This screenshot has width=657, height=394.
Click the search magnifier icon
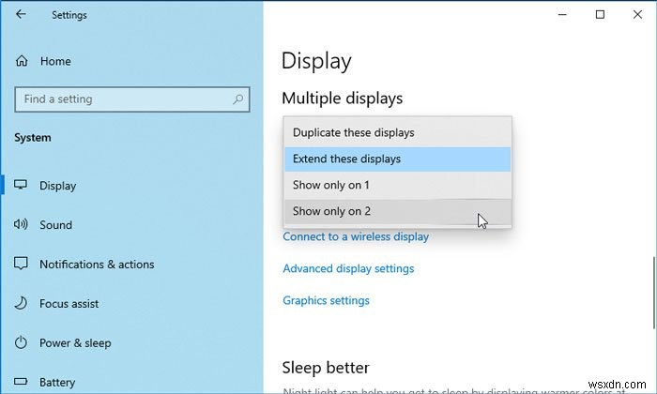pos(238,99)
